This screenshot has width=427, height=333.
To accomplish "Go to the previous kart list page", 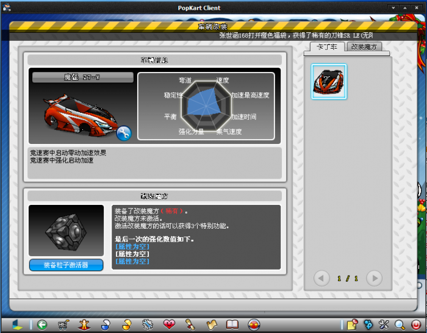I will 321,278.
